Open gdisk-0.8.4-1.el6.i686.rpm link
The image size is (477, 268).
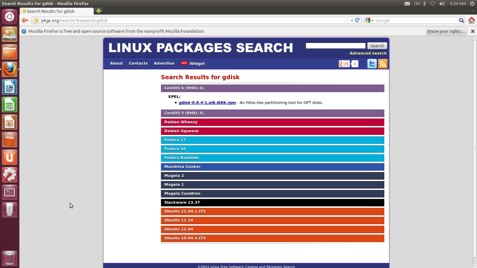point(207,103)
